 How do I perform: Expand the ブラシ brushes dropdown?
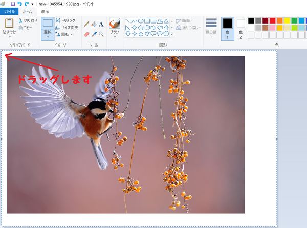click(115, 37)
